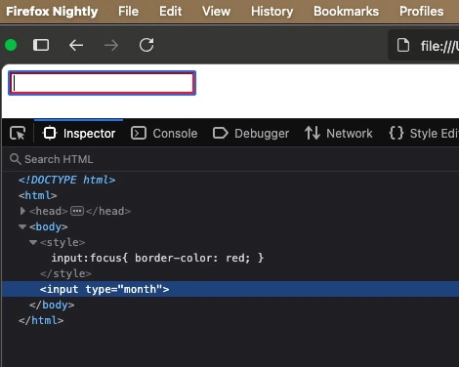Collapse the style element node
This screenshot has height=367, width=459.
coord(33,242)
